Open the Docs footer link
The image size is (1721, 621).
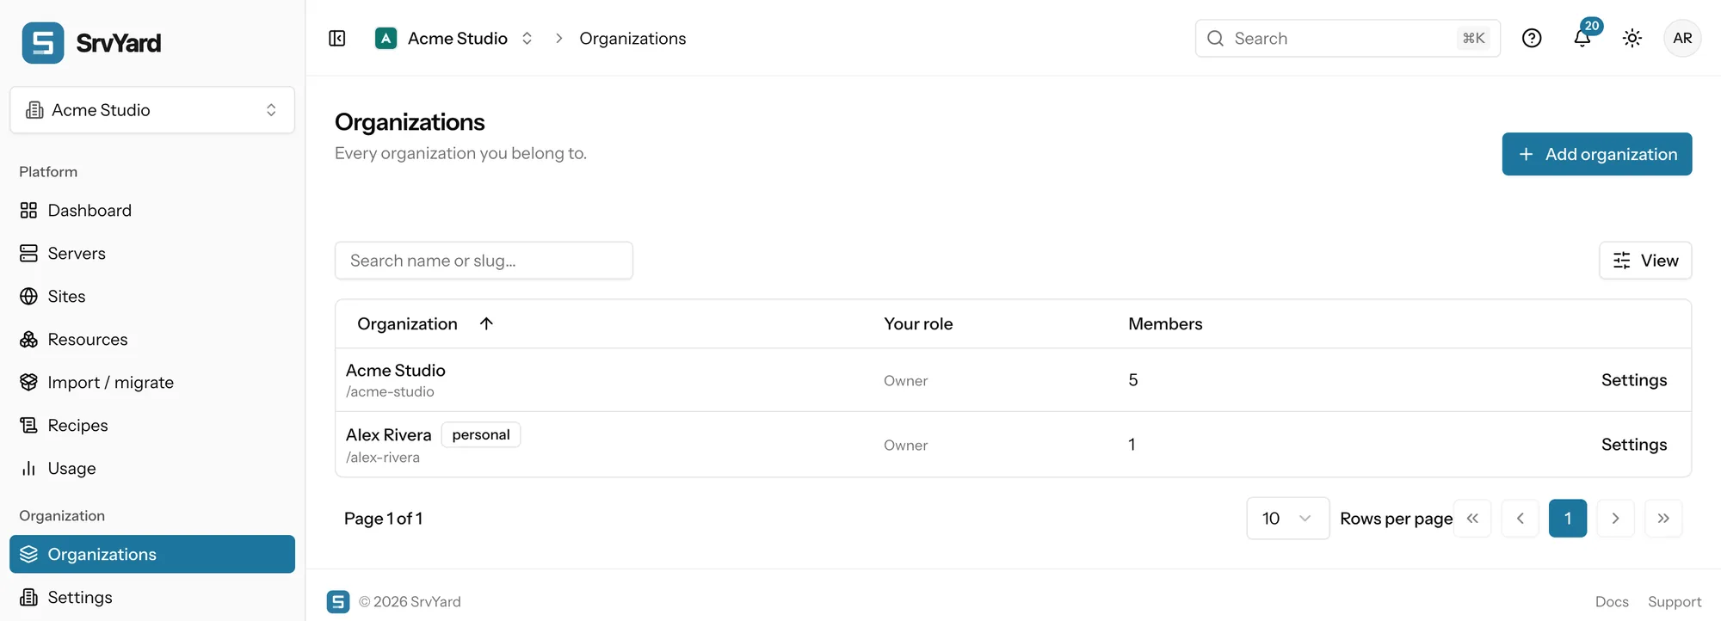(x=1612, y=601)
